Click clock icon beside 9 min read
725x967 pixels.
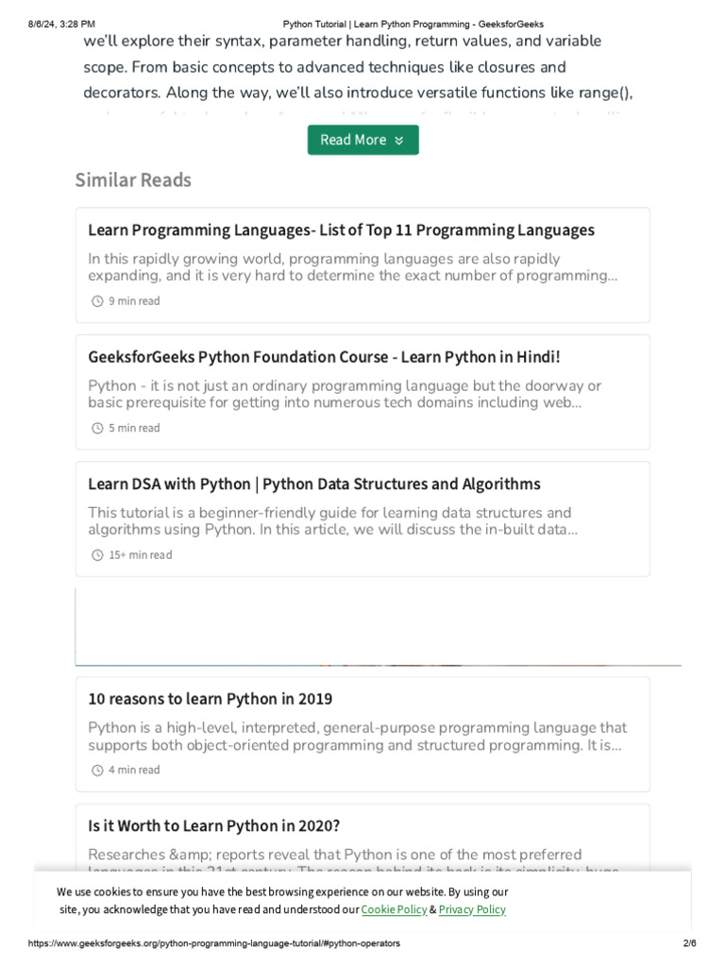(x=96, y=301)
